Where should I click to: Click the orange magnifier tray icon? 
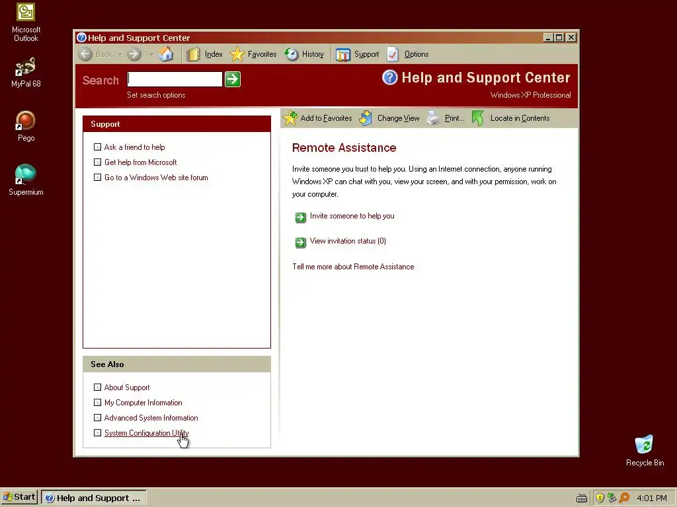pos(624,498)
